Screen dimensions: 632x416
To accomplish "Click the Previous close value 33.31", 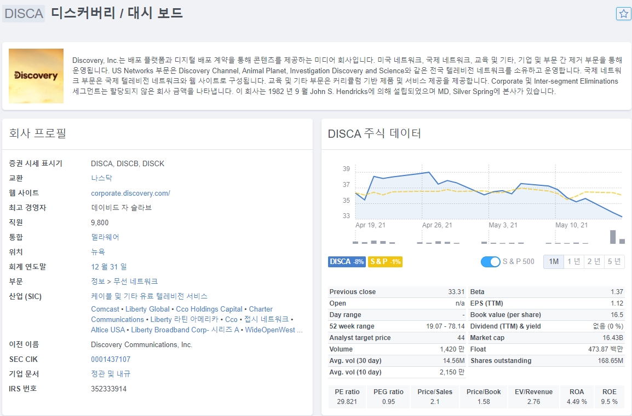I will point(456,292).
